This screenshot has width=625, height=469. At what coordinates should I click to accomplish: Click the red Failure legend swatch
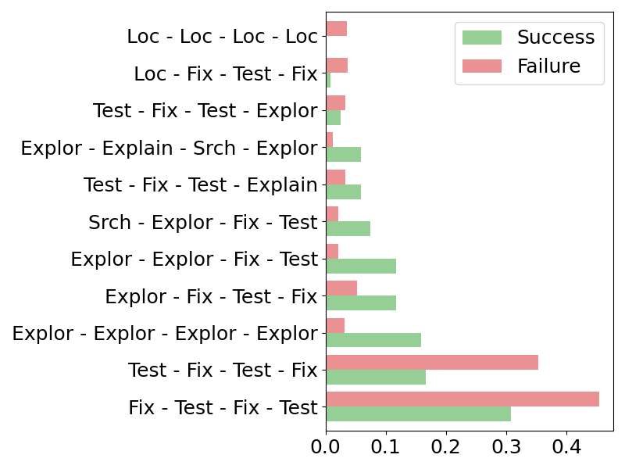tap(481, 66)
